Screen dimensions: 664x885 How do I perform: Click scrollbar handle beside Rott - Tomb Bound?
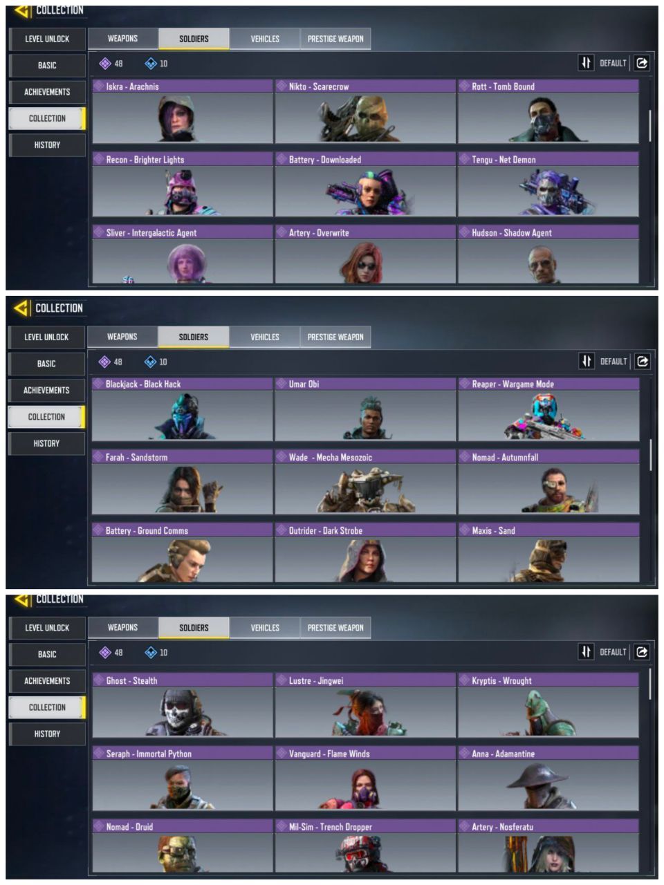(x=649, y=126)
